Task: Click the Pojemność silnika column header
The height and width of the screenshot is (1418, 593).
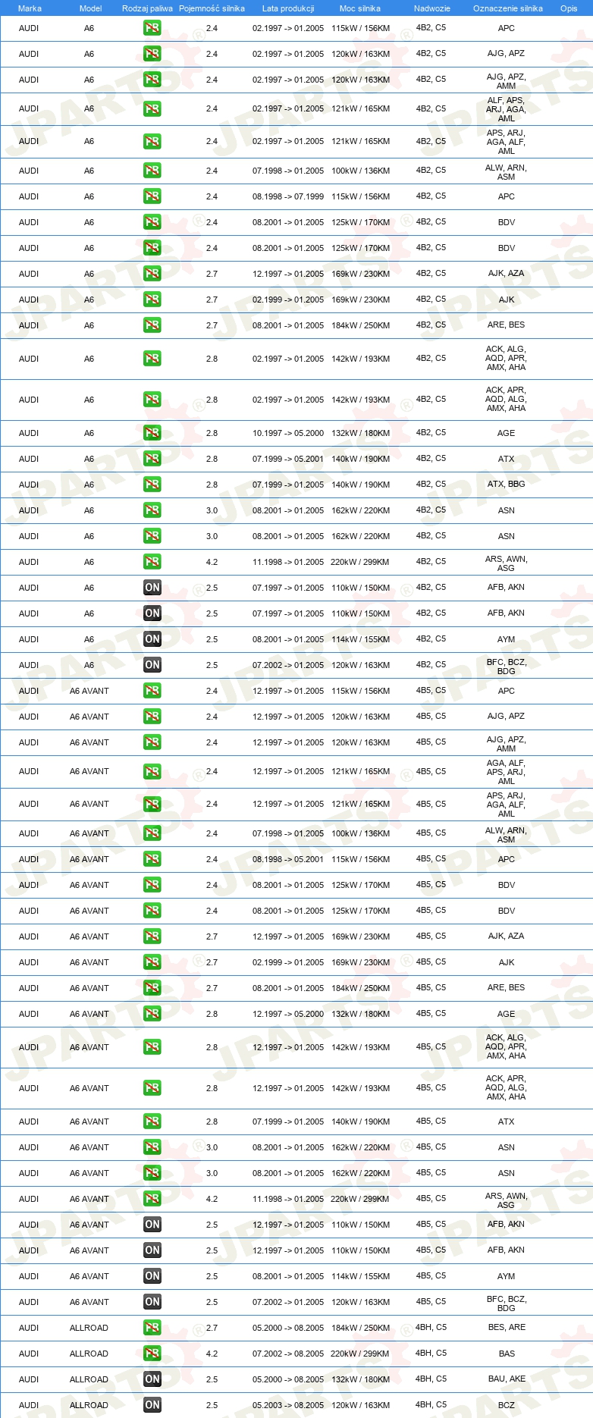Action: tap(212, 8)
